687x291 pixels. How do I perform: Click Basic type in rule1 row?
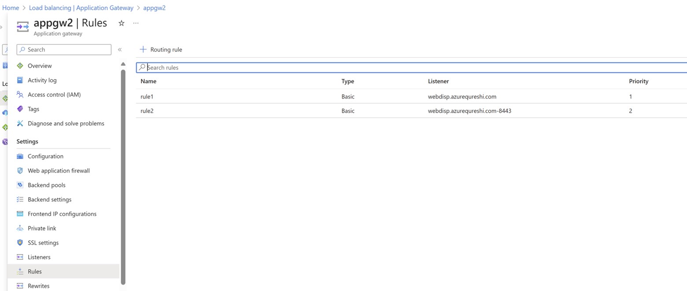(x=348, y=96)
